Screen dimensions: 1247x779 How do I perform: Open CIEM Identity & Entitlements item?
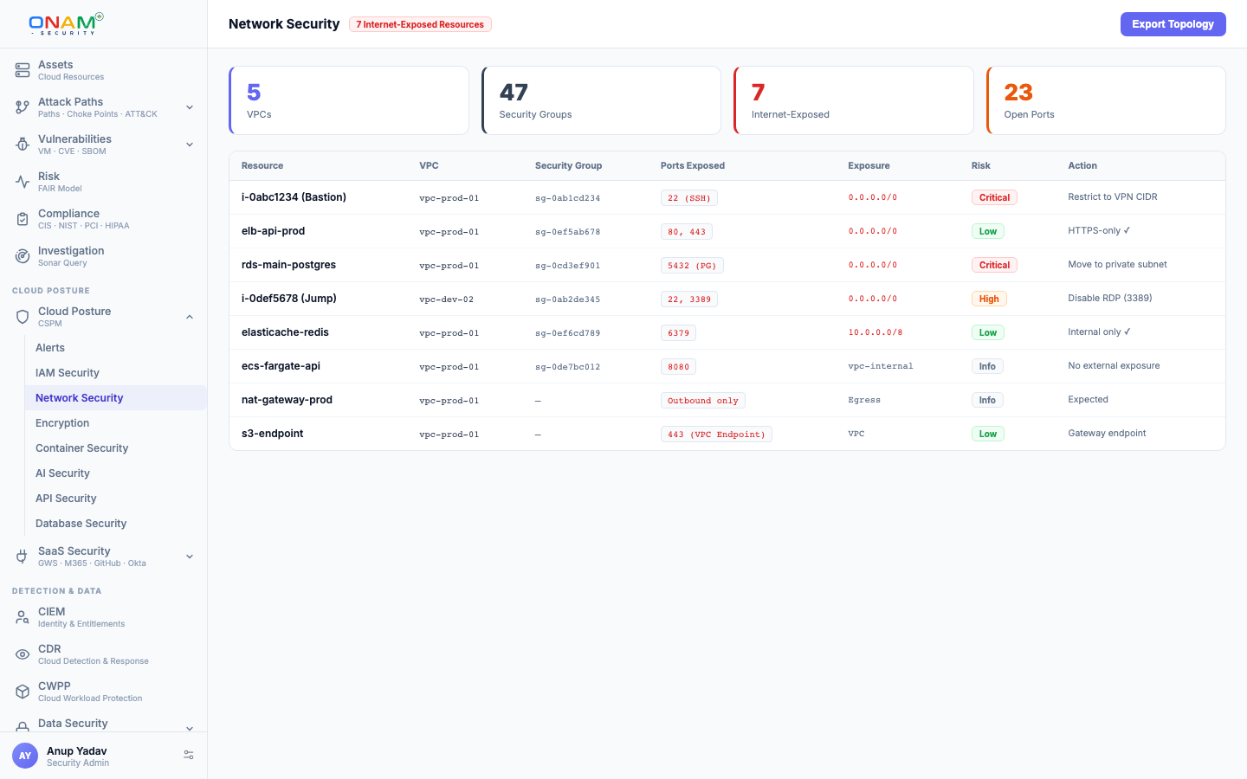coord(104,617)
